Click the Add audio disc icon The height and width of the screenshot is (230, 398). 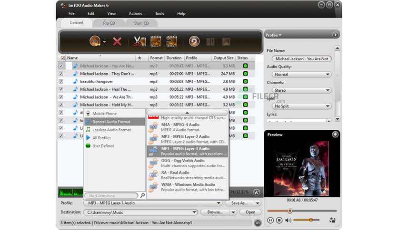[x=95, y=41]
